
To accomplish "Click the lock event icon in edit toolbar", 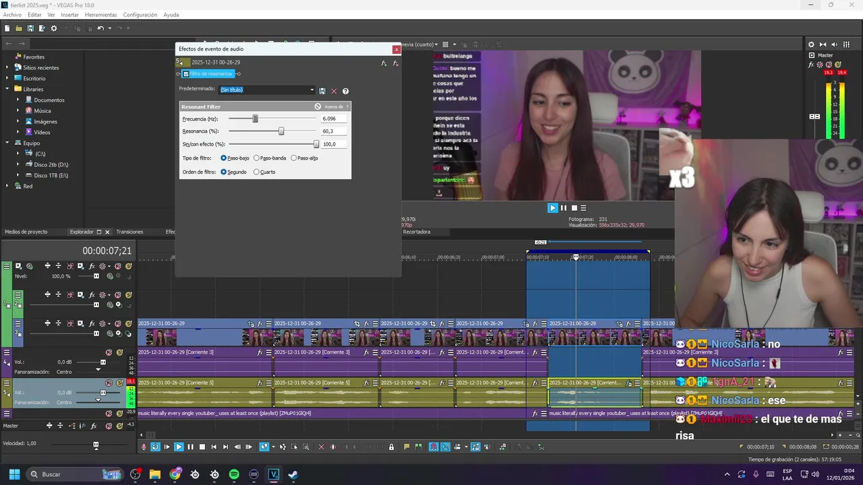I will pyautogui.click(x=391, y=447).
